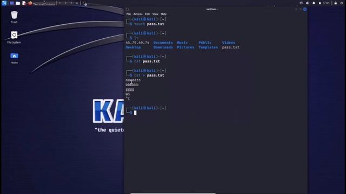The width and height of the screenshot is (346, 194).
Task: Click the show desktop panel icon
Action: 12,3
